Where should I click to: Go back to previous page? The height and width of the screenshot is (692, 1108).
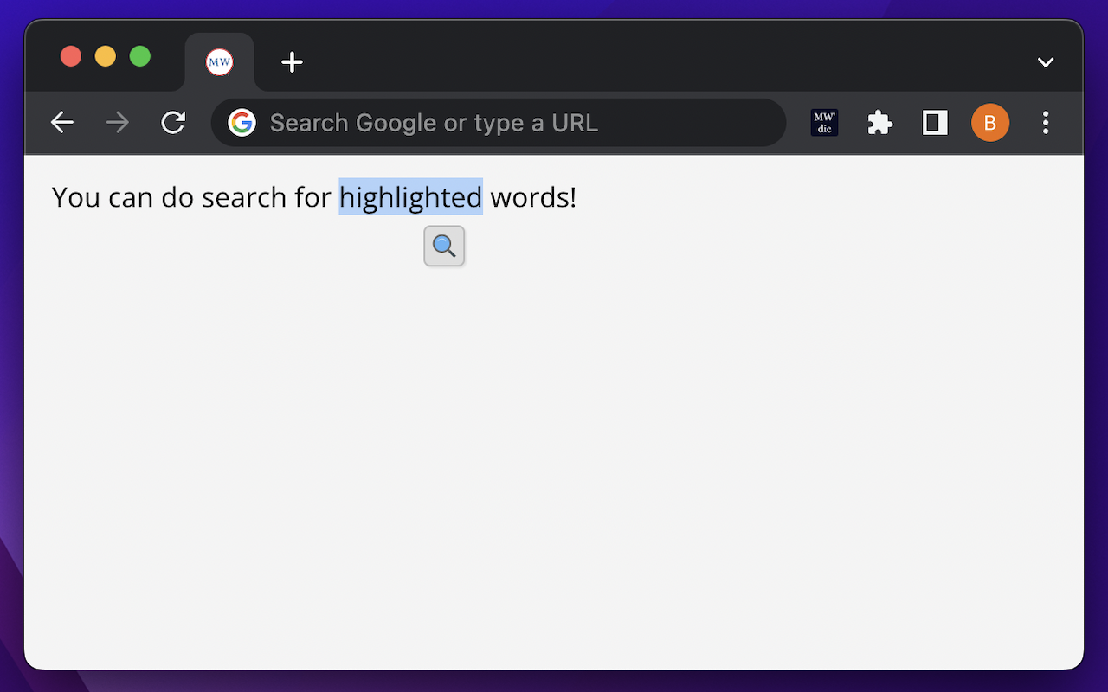pos(62,123)
